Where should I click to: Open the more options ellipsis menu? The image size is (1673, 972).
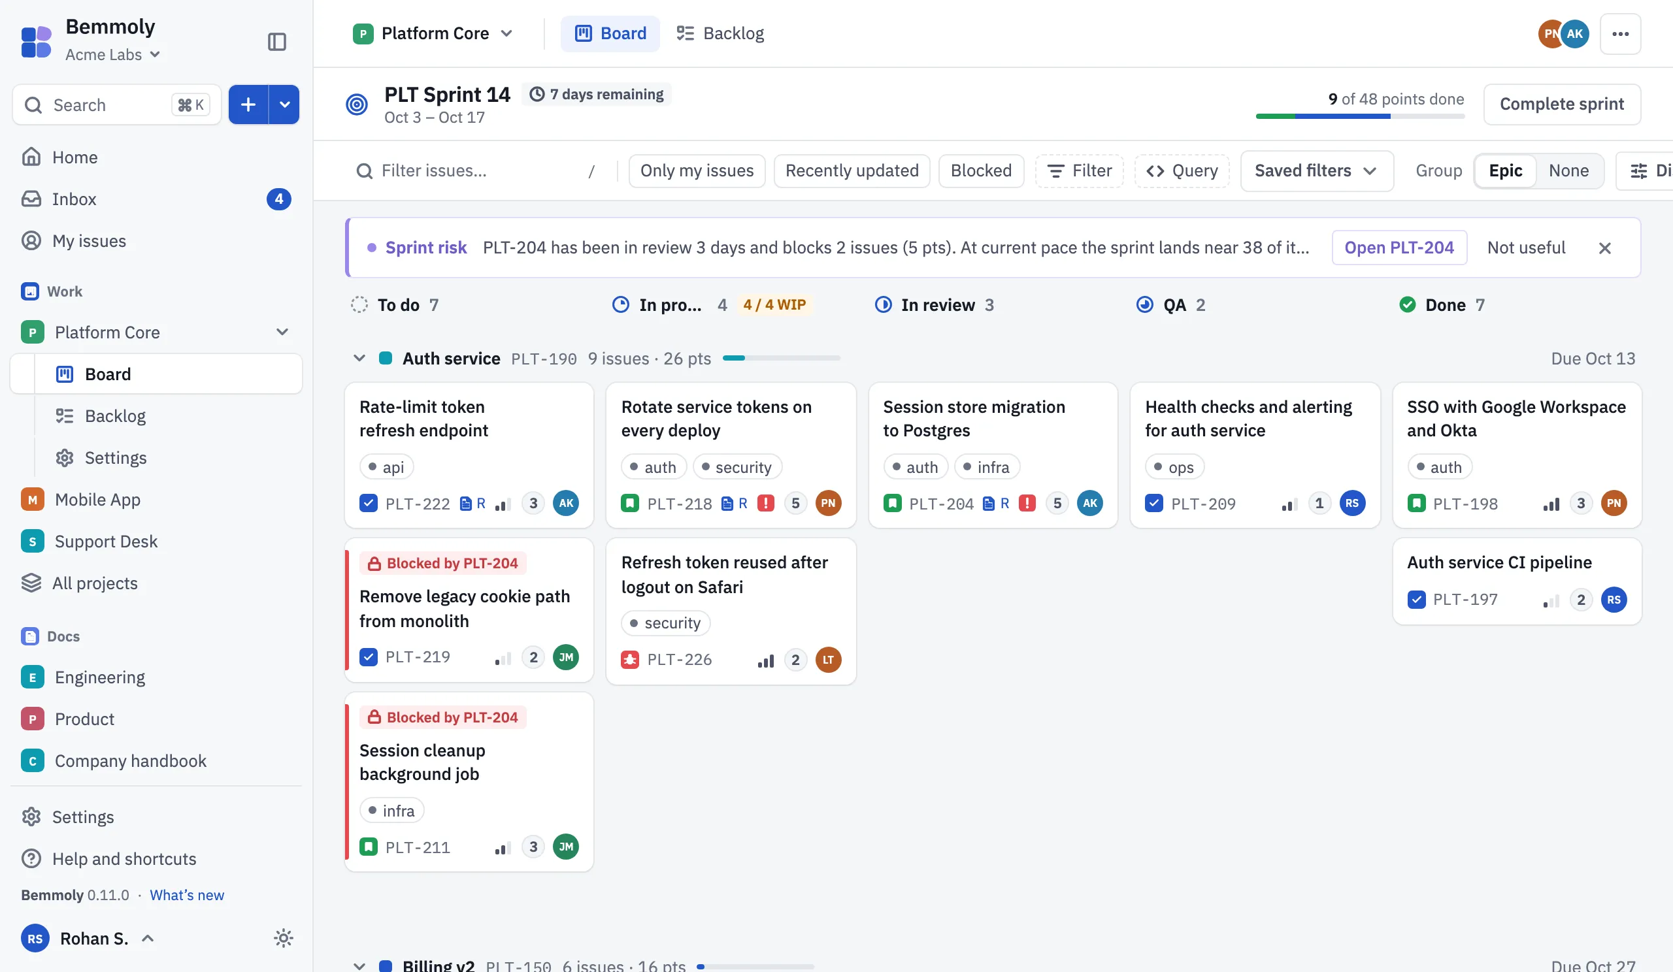pyautogui.click(x=1620, y=34)
